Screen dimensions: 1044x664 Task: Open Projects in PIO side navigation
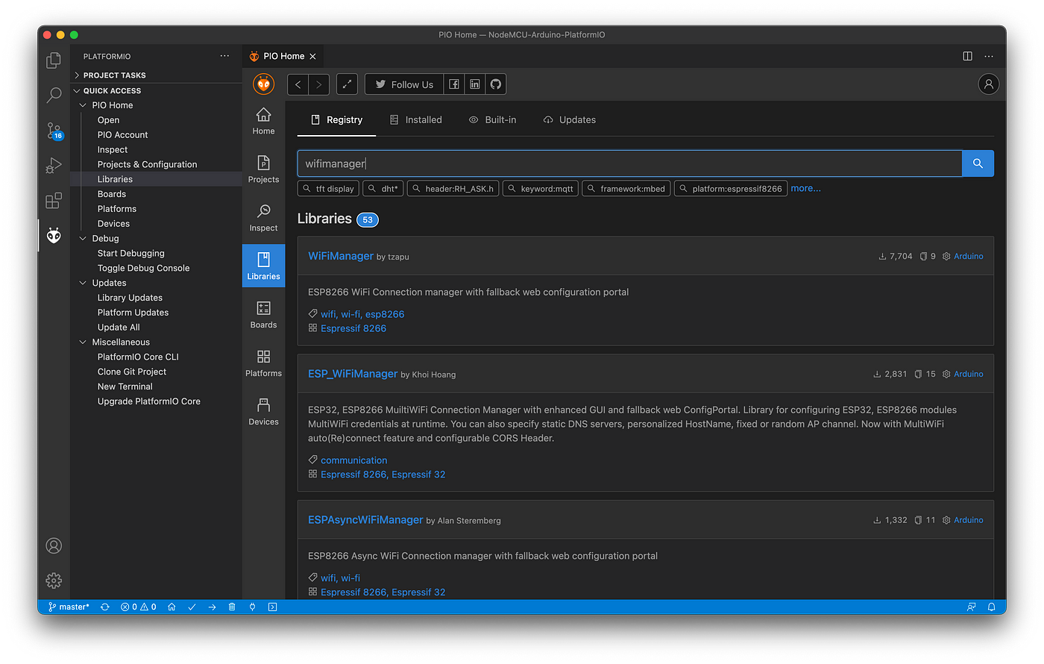(x=263, y=169)
